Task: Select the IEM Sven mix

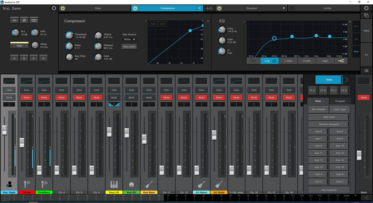Action: 329,117
